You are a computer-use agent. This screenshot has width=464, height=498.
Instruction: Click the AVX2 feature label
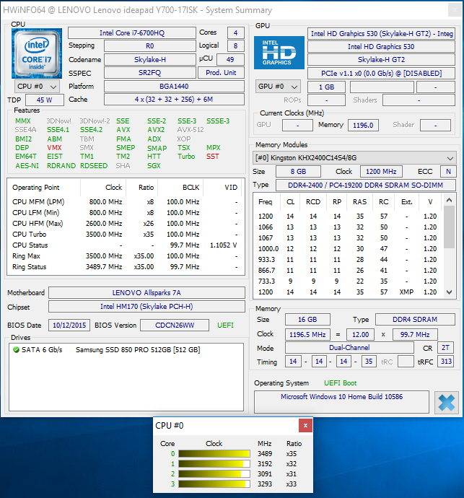(x=156, y=130)
